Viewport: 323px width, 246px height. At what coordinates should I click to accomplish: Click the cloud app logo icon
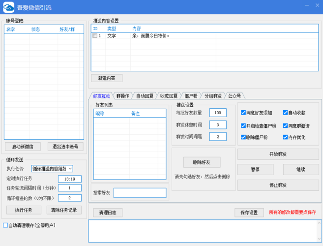click(9, 7)
